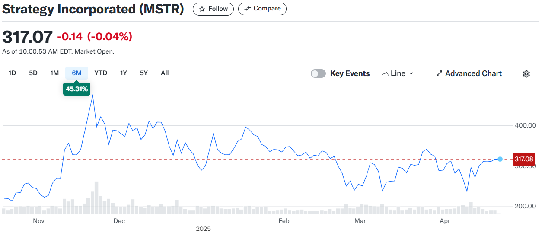The image size is (545, 233).
Task: Select the 1Y time range
Action: click(x=124, y=73)
